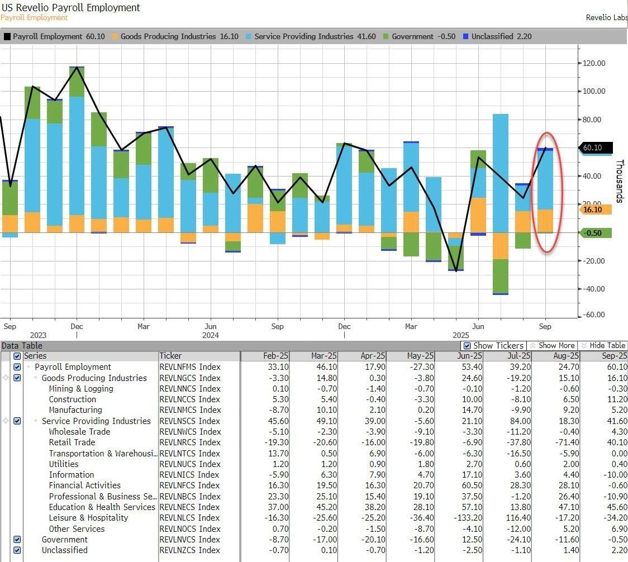Click the Ticker column header
This screenshot has width=628, height=562.
170,356
